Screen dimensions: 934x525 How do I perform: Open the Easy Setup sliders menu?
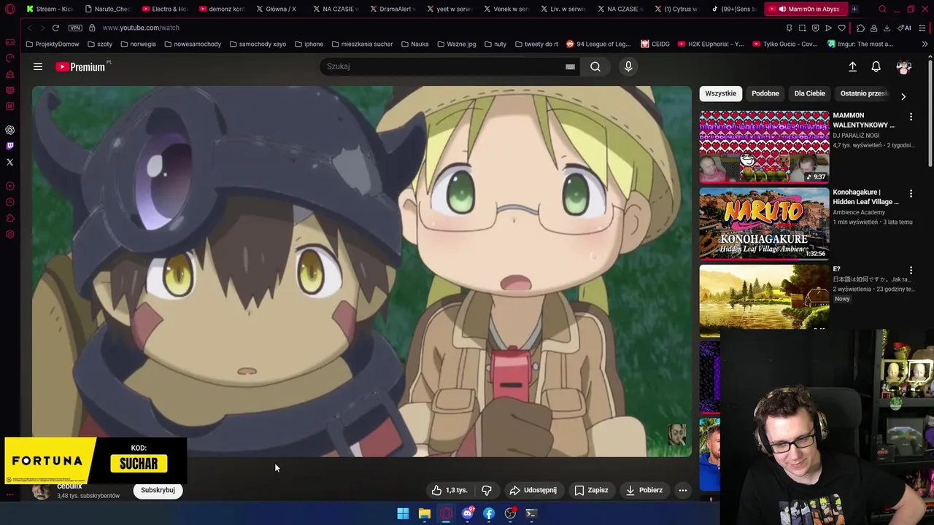coord(923,28)
